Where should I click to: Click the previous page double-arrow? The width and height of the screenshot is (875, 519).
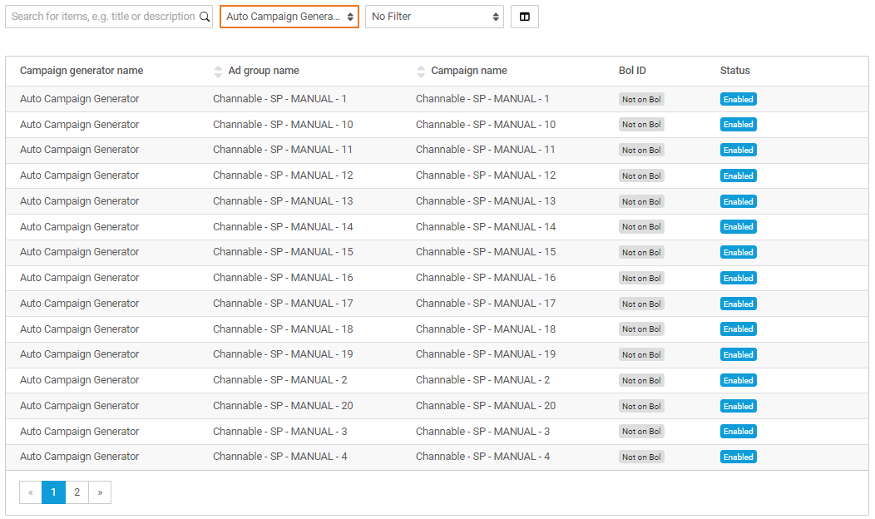[x=31, y=492]
